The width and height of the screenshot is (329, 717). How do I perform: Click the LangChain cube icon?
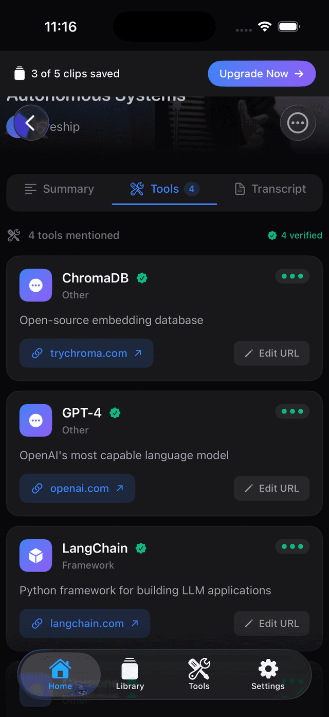point(35,555)
